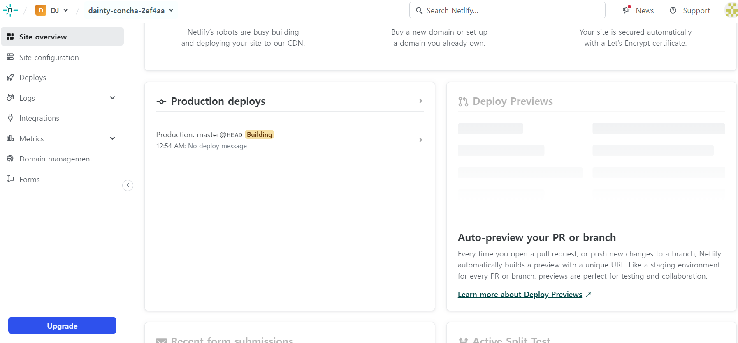Click the Deploy Previews heading
Viewport: 738px width, 343px height.
click(x=513, y=101)
